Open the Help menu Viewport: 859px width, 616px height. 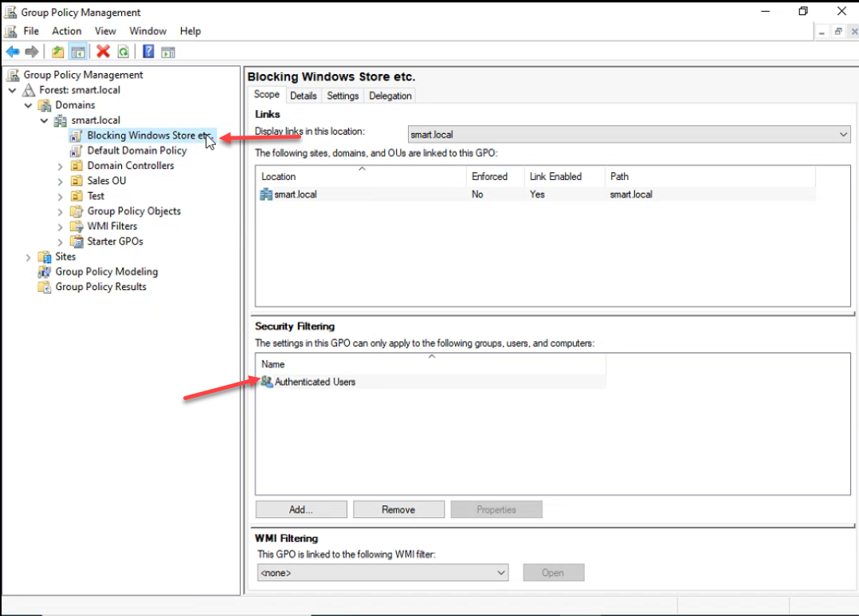[x=190, y=31]
